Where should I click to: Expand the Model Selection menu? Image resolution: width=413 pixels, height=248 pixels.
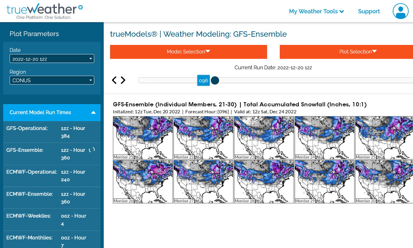tap(188, 52)
